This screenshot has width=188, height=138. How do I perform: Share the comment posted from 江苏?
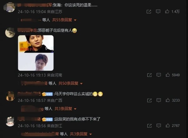tap(149, 12)
